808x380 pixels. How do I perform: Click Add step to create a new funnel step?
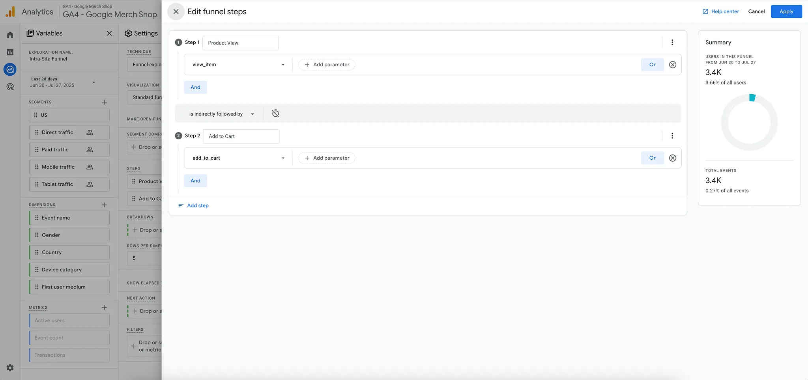193,205
